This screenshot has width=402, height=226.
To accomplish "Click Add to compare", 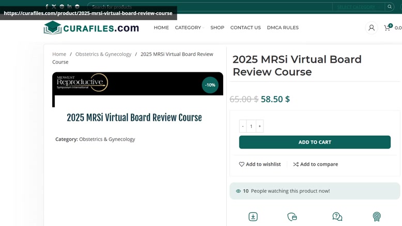I will [315, 164].
